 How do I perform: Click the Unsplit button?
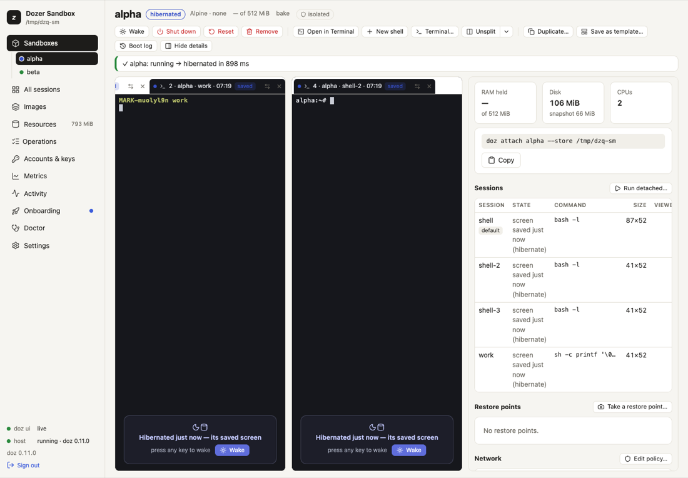481,32
